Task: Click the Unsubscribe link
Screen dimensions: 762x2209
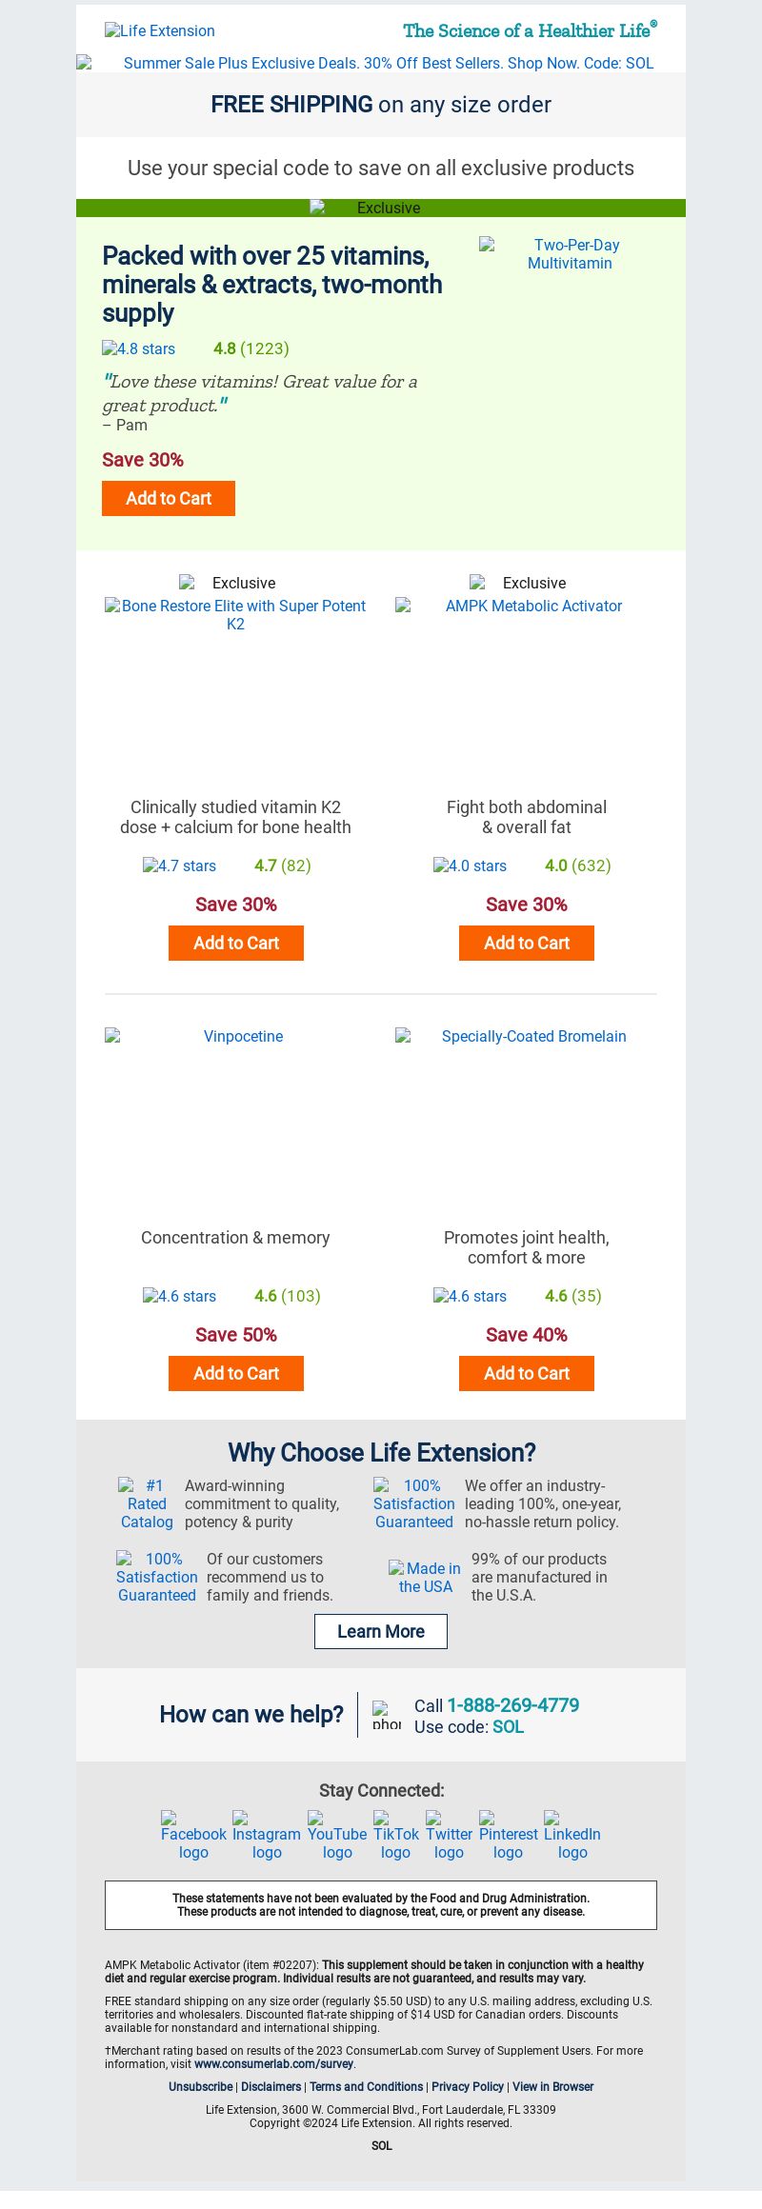Action: coord(201,2086)
